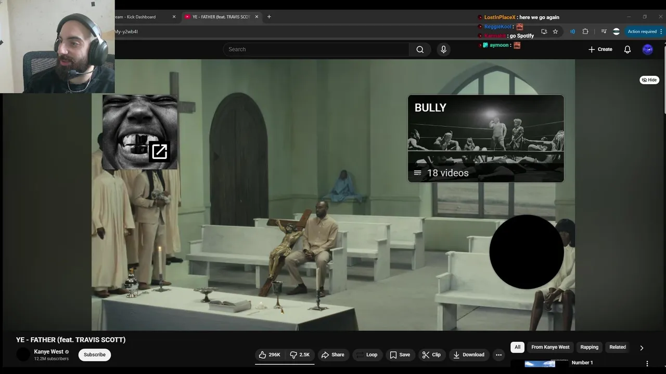This screenshot has width=666, height=374.
Task: Click the address bar URL text
Action: pos(126,32)
